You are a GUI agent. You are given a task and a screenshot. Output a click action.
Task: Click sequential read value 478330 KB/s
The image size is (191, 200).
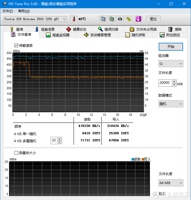click(89, 126)
